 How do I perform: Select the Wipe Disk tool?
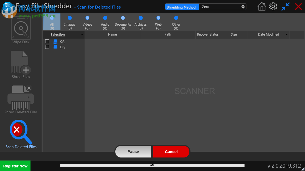[21, 29]
